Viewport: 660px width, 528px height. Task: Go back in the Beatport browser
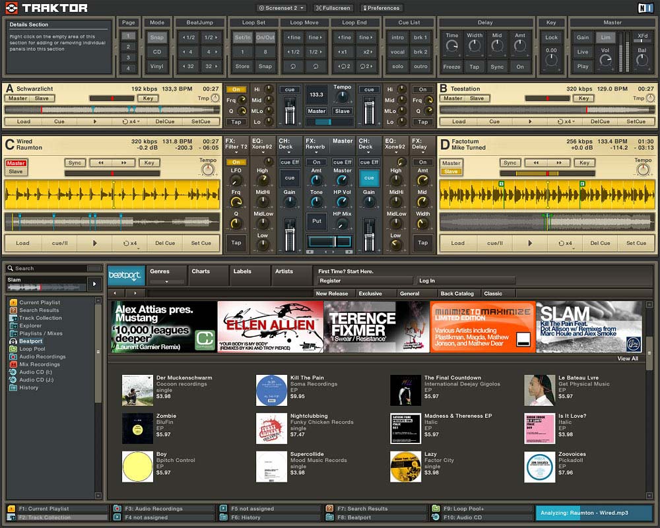tap(115, 293)
